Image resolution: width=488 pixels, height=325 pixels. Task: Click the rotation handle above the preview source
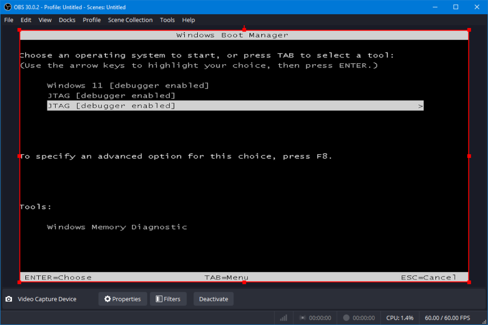coord(244,27)
